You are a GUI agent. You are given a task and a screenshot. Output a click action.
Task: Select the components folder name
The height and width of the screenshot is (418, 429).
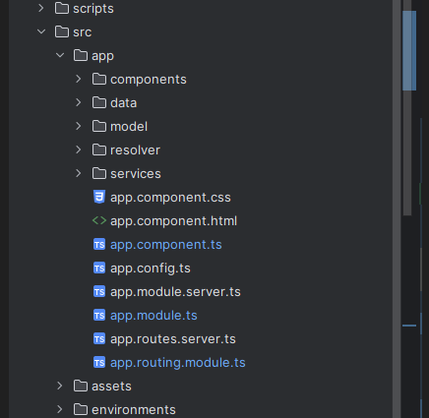point(149,80)
